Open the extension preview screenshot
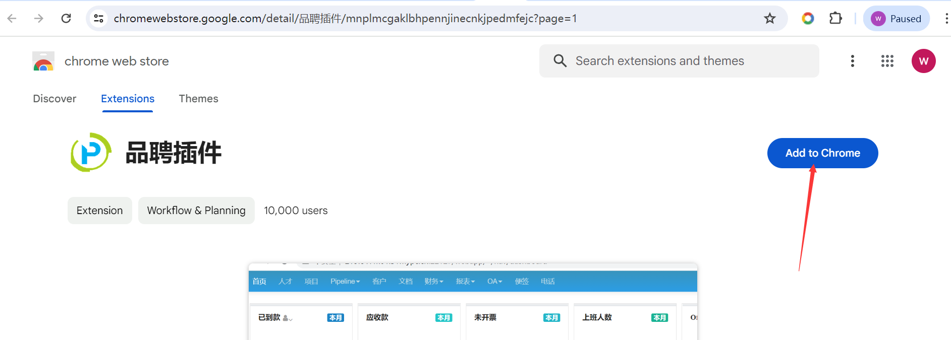The height and width of the screenshot is (340, 951). pos(473,301)
